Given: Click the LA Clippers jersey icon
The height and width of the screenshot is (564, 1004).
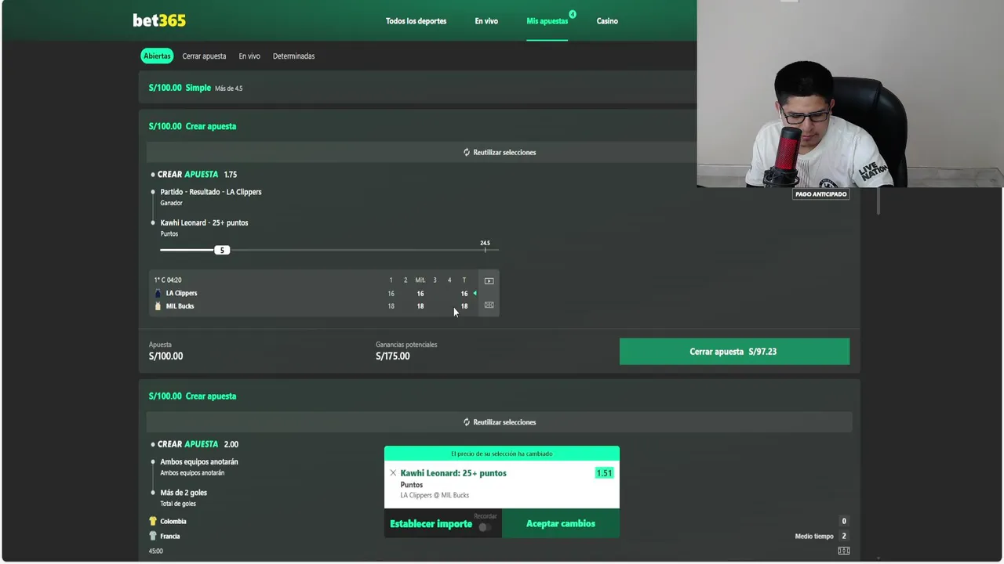Looking at the screenshot, I should [158, 293].
